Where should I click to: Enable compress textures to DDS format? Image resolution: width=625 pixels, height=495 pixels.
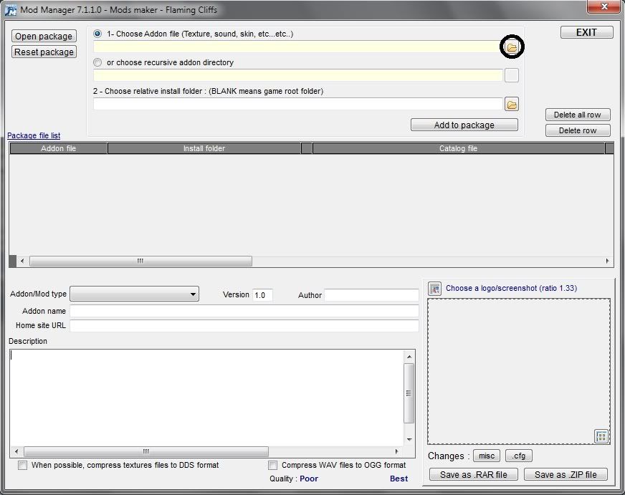23,466
